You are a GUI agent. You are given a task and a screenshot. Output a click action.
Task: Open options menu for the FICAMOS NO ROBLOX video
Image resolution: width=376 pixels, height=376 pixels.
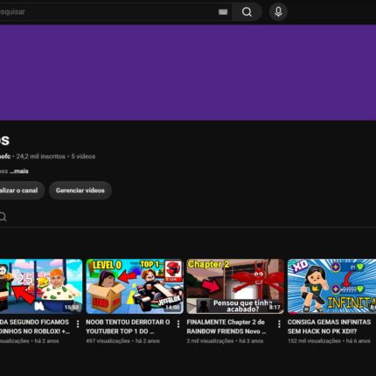pos(78,324)
